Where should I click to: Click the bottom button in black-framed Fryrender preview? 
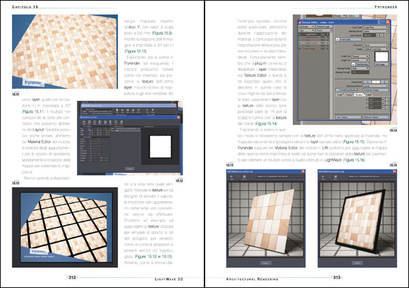point(357,263)
